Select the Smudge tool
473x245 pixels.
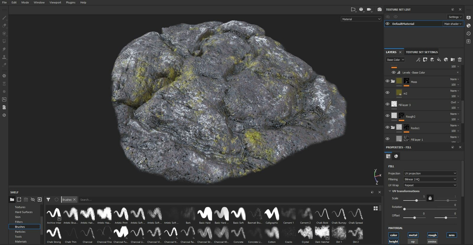pos(4,49)
